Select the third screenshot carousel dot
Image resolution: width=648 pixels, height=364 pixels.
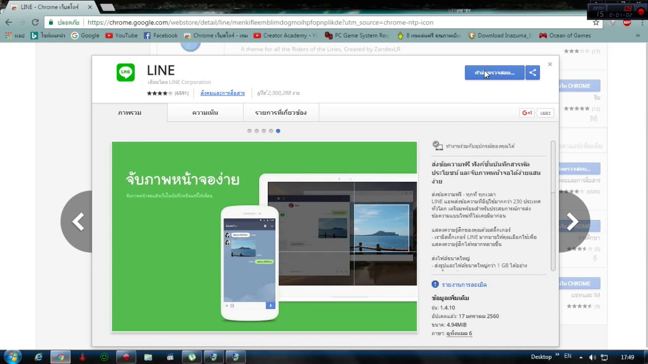pos(264,131)
